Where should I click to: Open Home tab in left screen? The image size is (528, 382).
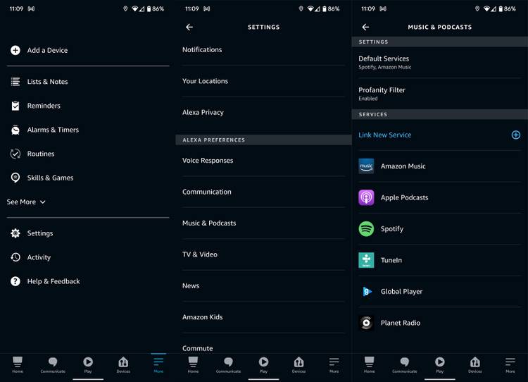pos(18,365)
